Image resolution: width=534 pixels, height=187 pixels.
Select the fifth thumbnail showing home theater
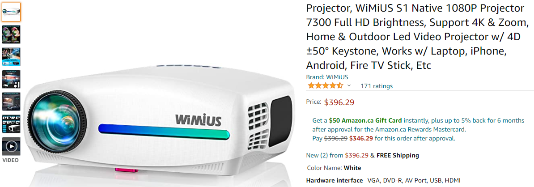(x=11, y=102)
